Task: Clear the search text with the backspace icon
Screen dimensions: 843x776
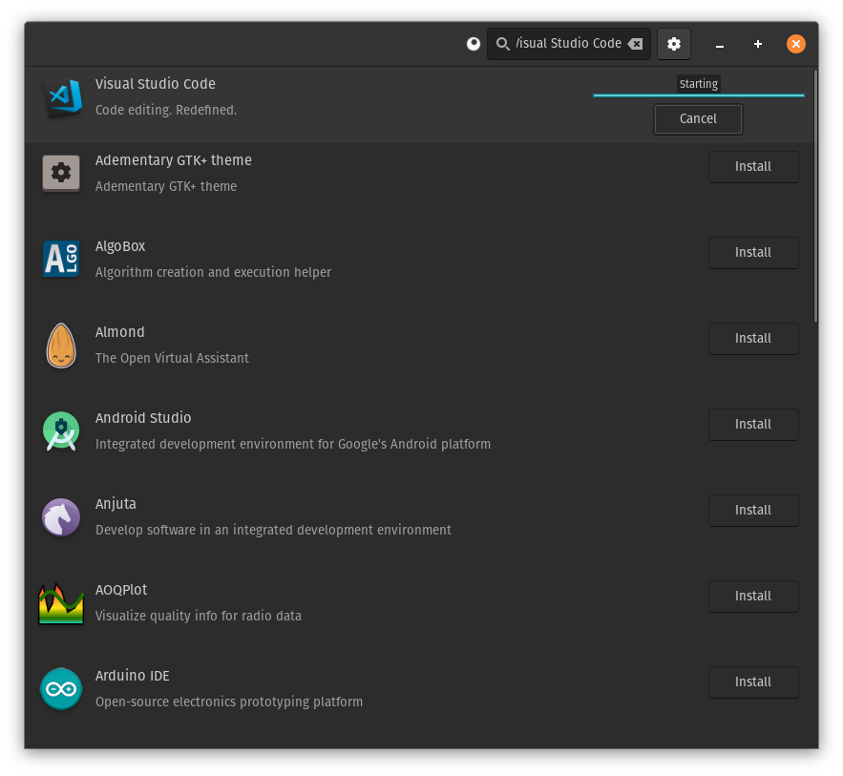Action: [635, 44]
